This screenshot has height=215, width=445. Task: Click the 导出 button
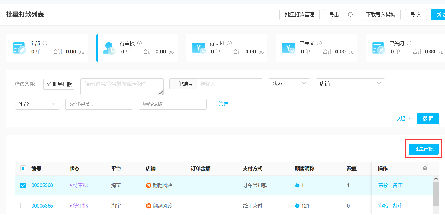tap(334, 15)
